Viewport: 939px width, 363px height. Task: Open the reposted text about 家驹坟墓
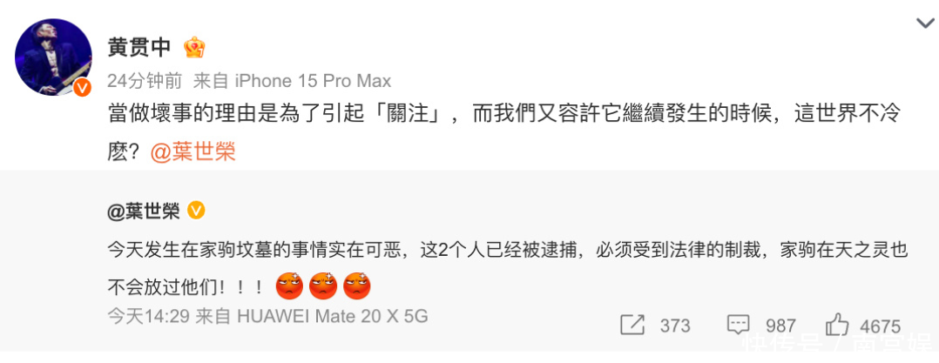(508, 268)
